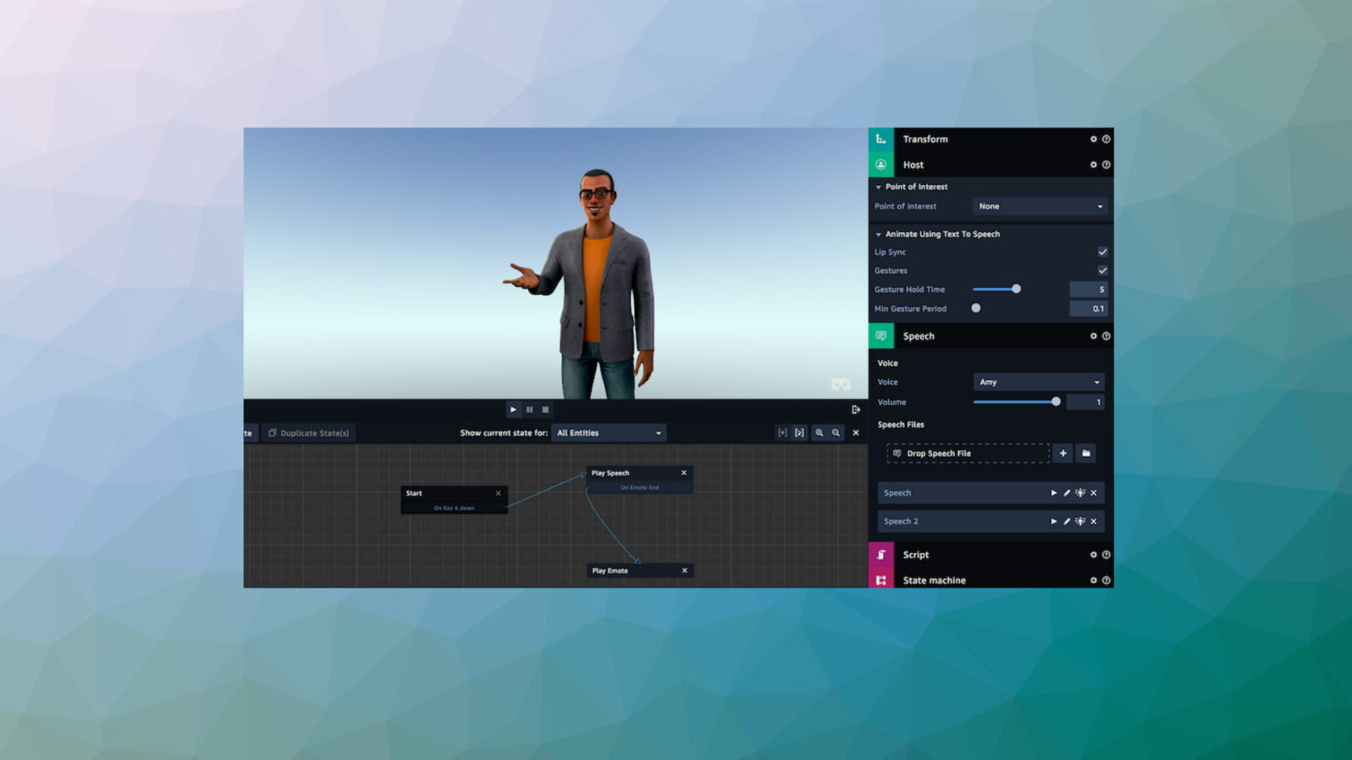Open the speech file folder browser
This screenshot has width=1352, height=760.
(1086, 453)
